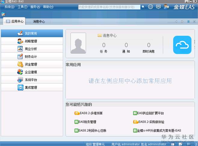Click the 财务会计 calendar pencil icon
Image resolution: width=198 pixels, height=146 pixels.
(x=20, y=56)
